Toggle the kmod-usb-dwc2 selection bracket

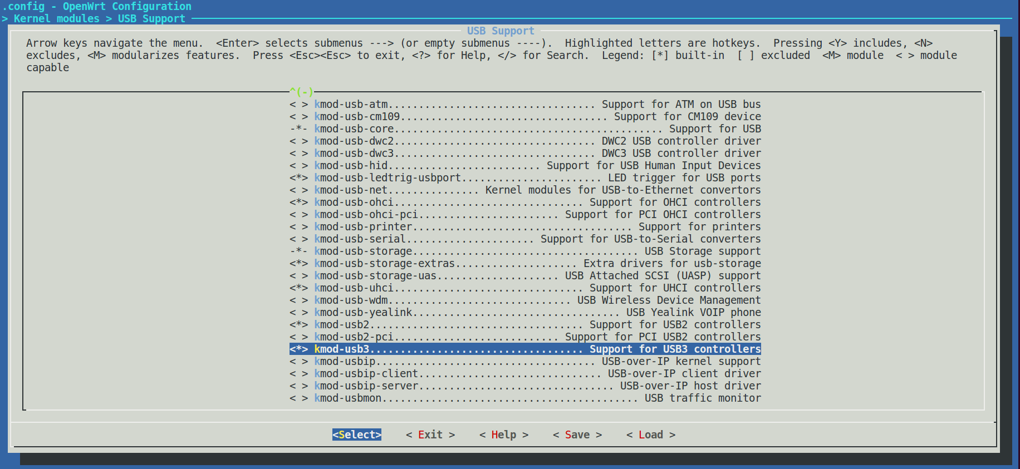coord(298,141)
